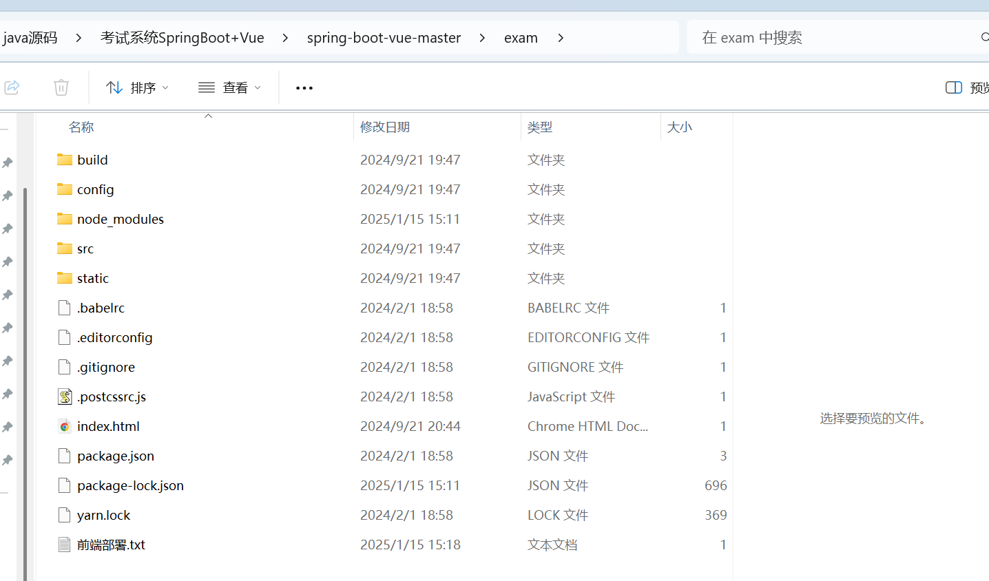Open the three-dot more options menu
Screen dimensions: 989x581
point(304,87)
